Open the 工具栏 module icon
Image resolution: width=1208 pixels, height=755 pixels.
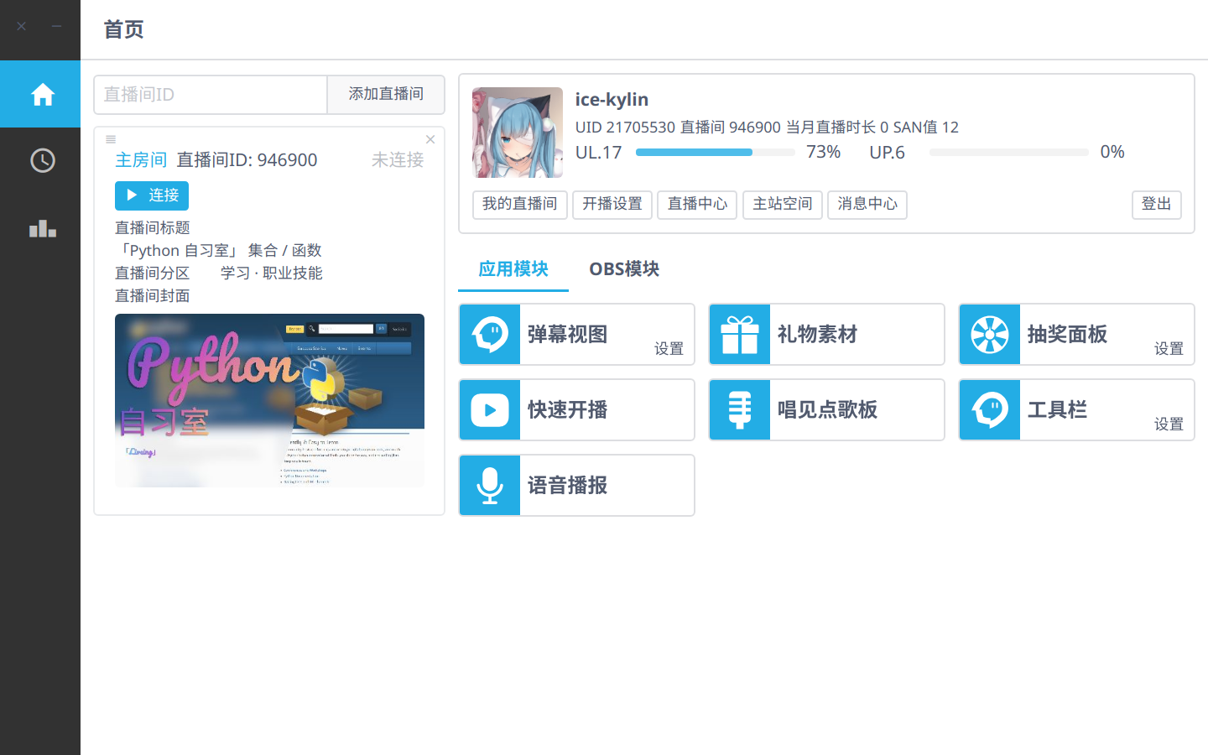[990, 410]
